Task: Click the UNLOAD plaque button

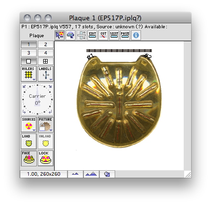Action: click(46, 141)
